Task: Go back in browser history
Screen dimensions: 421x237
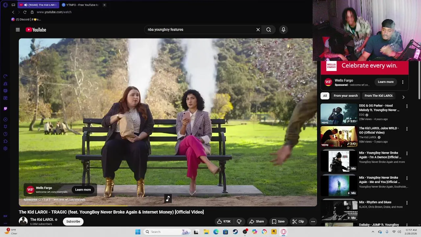Action: coord(13,12)
